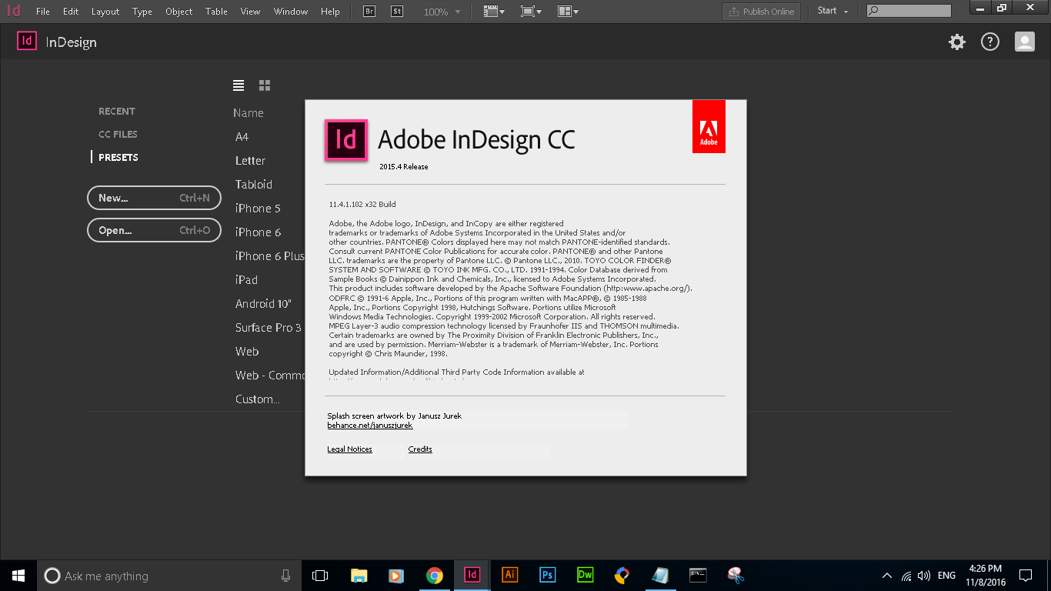The image size is (1051, 591).
Task: Open the Snipping Tool taskbar icon
Action: pos(736,575)
